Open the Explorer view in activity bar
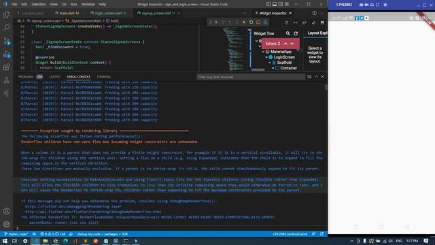 coord(6,15)
